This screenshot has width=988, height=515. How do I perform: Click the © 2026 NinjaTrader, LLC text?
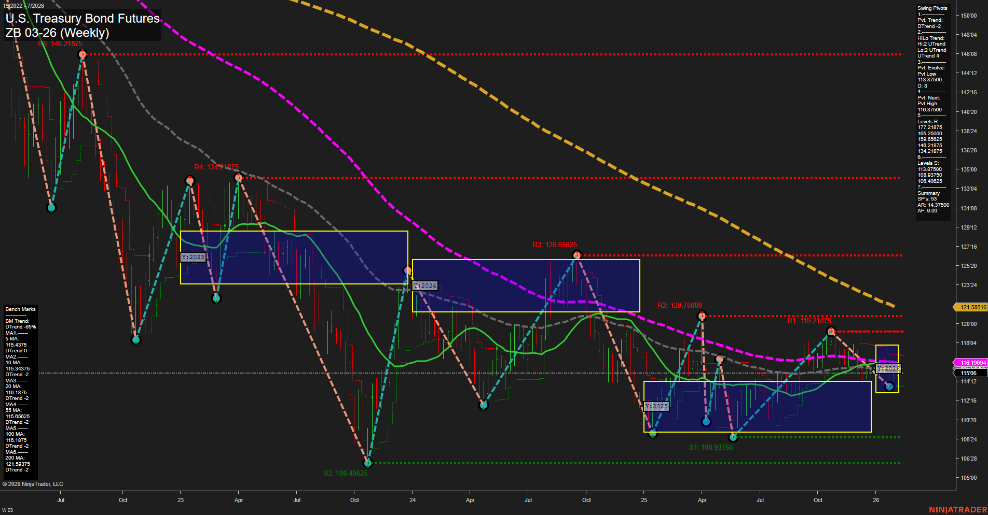tap(34, 483)
